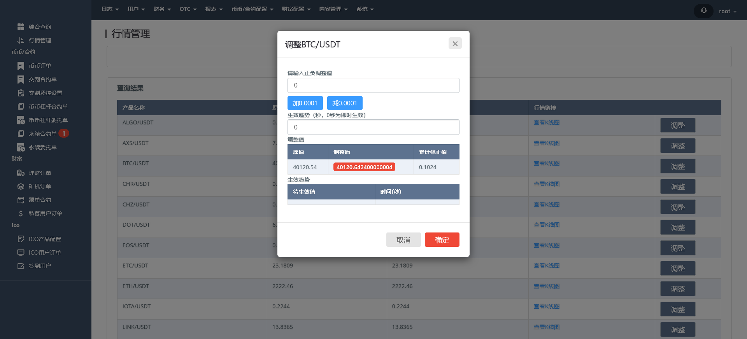Click the 矿机订单 layers icon
This screenshot has height=339, width=747.
click(21, 187)
